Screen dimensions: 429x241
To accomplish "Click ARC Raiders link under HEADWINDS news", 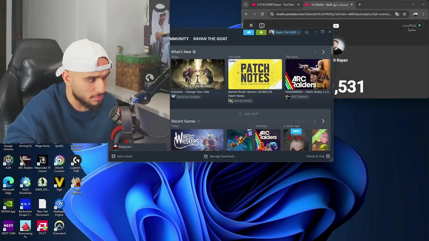I will [297, 97].
